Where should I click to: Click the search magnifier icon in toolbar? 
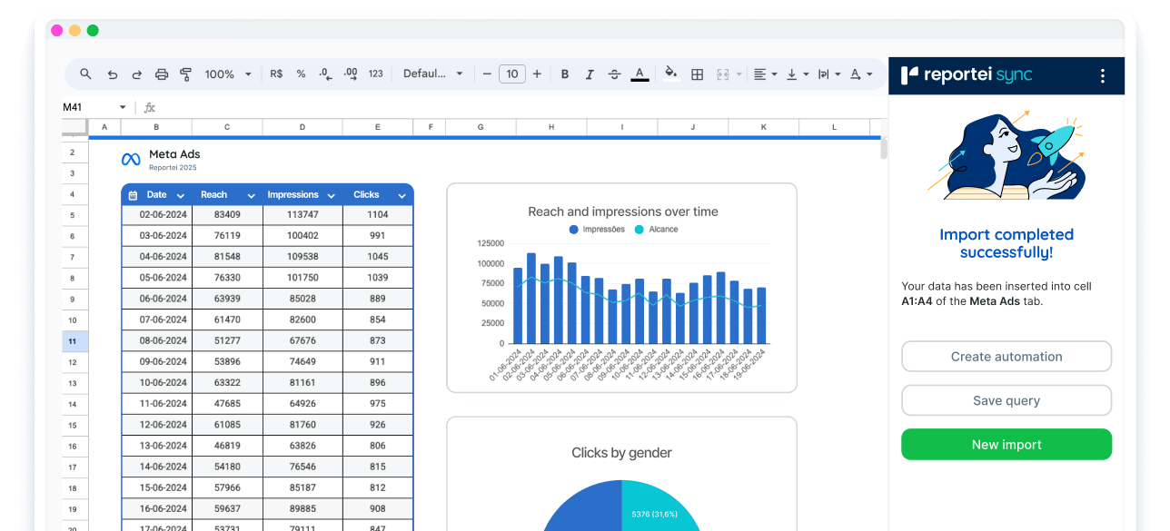(x=85, y=74)
